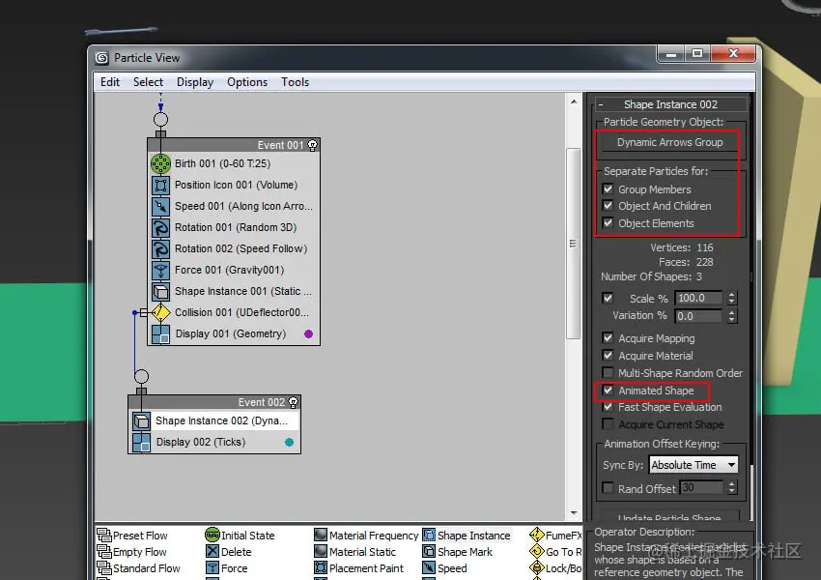The height and width of the screenshot is (580, 821).
Task: Select the Go To Rotation depot icon
Action: pyautogui.click(x=537, y=552)
